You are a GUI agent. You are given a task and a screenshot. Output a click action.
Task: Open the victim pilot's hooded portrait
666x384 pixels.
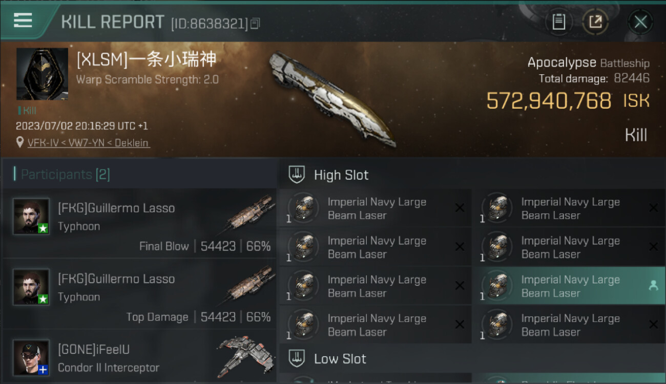pyautogui.click(x=42, y=74)
